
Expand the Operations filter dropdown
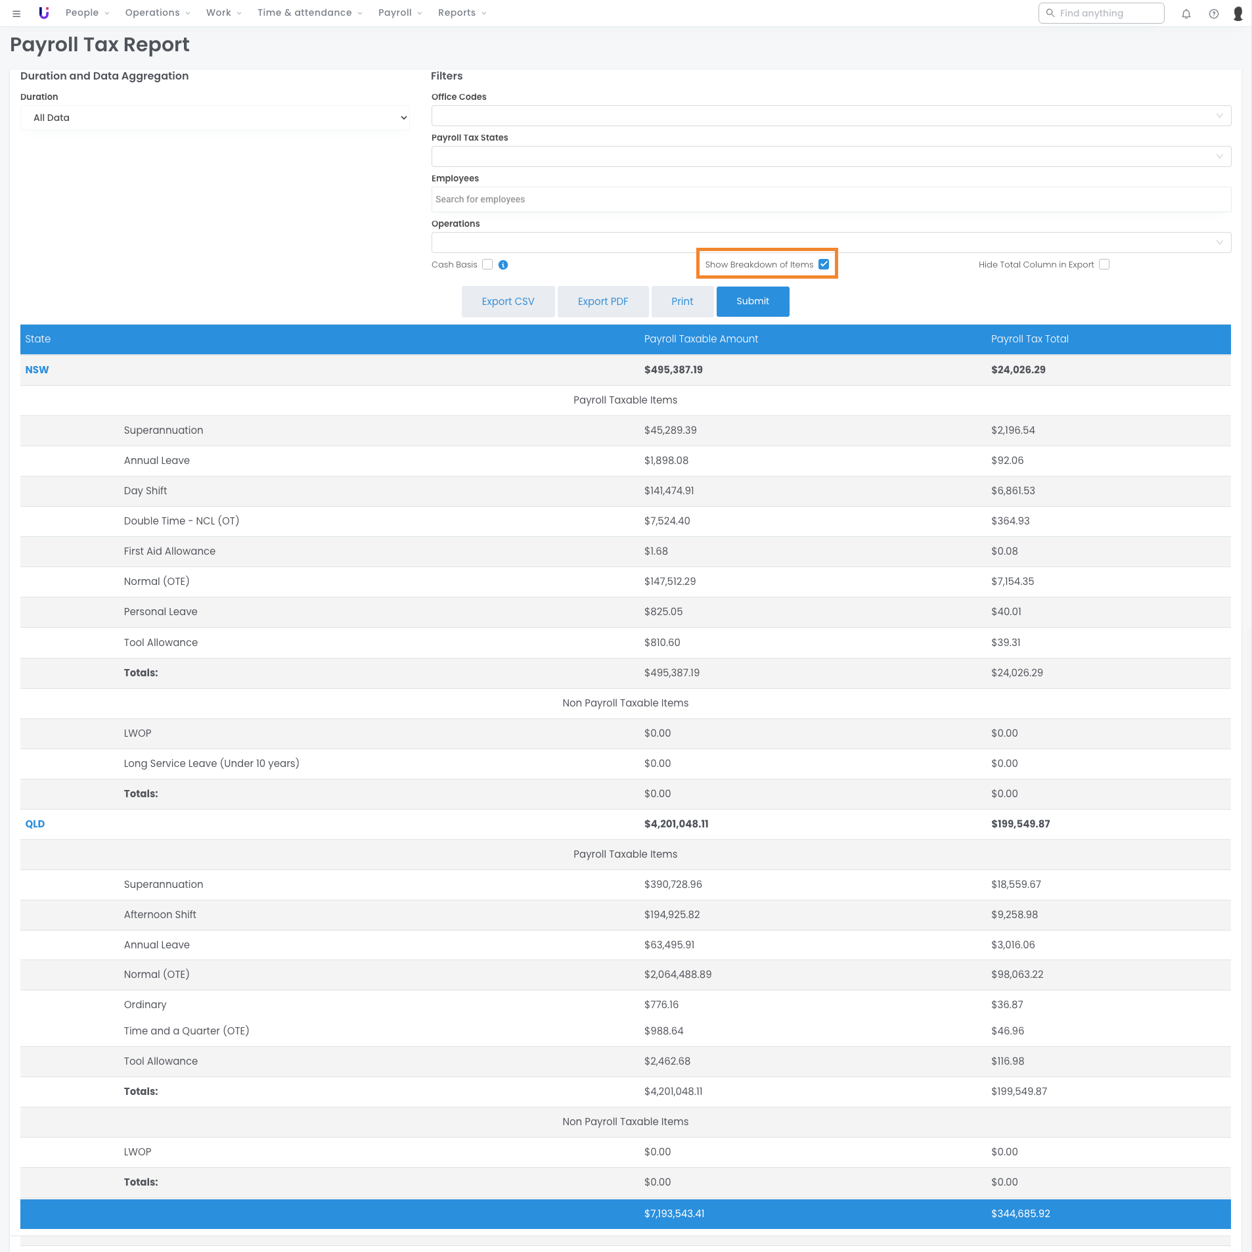830,243
